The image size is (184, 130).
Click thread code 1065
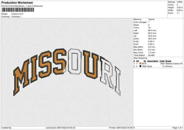(x=162, y=63)
